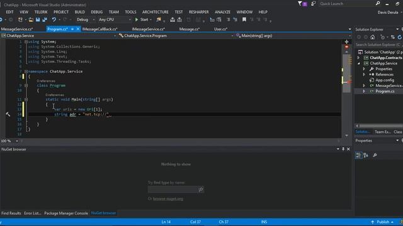Click Sync with Active Document icon
Viewport: 403px width, 226px height.
point(393,38)
